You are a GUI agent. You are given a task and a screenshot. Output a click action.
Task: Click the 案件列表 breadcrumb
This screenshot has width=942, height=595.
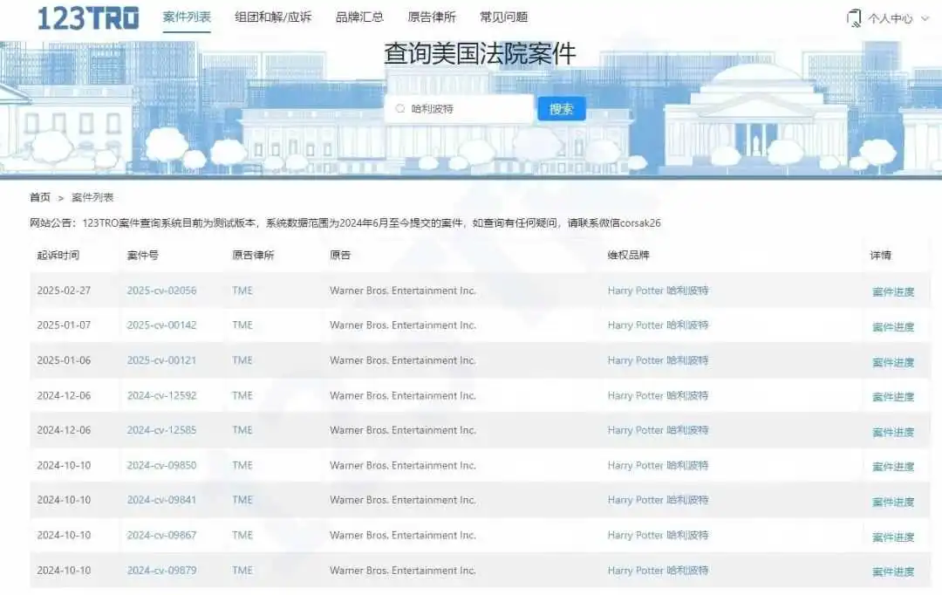(x=92, y=197)
